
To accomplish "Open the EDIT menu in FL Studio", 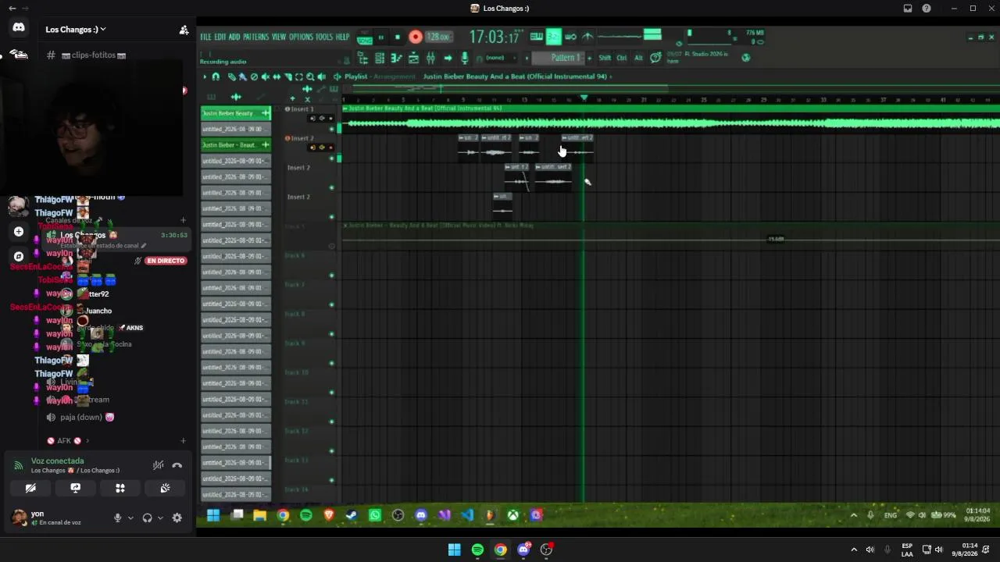I will pos(220,37).
